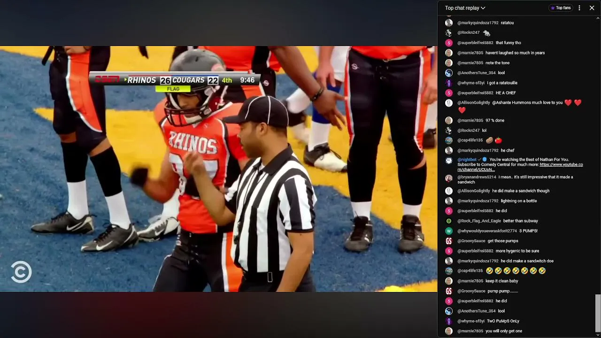Click avatar beside 'that funny tho'

pos(449,43)
